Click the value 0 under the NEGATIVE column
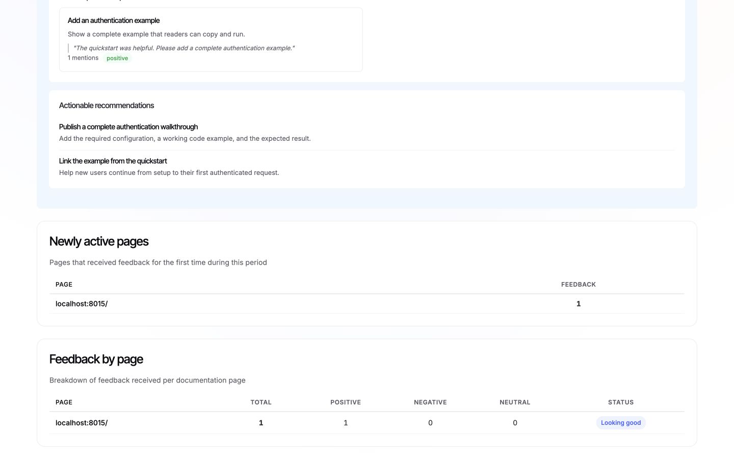This screenshot has width=734, height=459. click(430, 423)
